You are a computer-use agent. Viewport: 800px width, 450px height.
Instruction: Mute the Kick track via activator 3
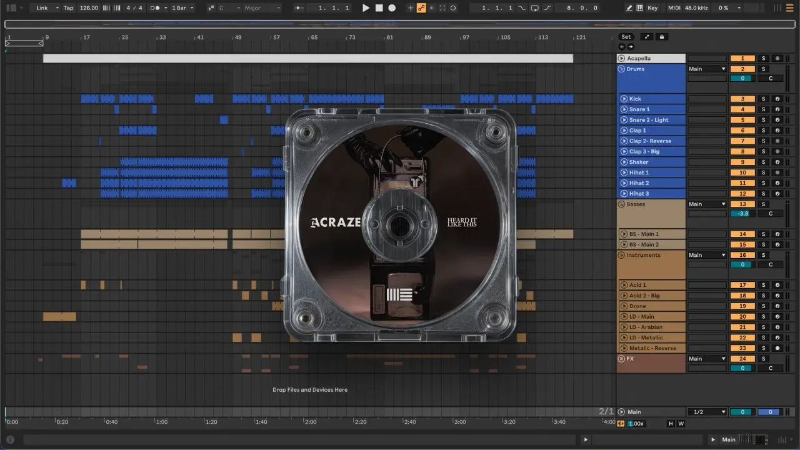click(x=742, y=99)
